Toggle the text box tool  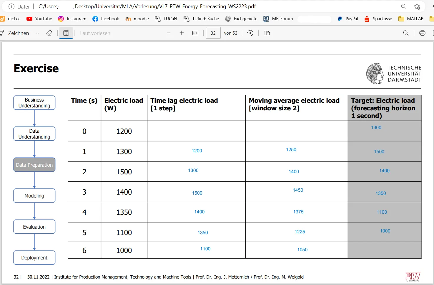pyautogui.click(x=66, y=33)
